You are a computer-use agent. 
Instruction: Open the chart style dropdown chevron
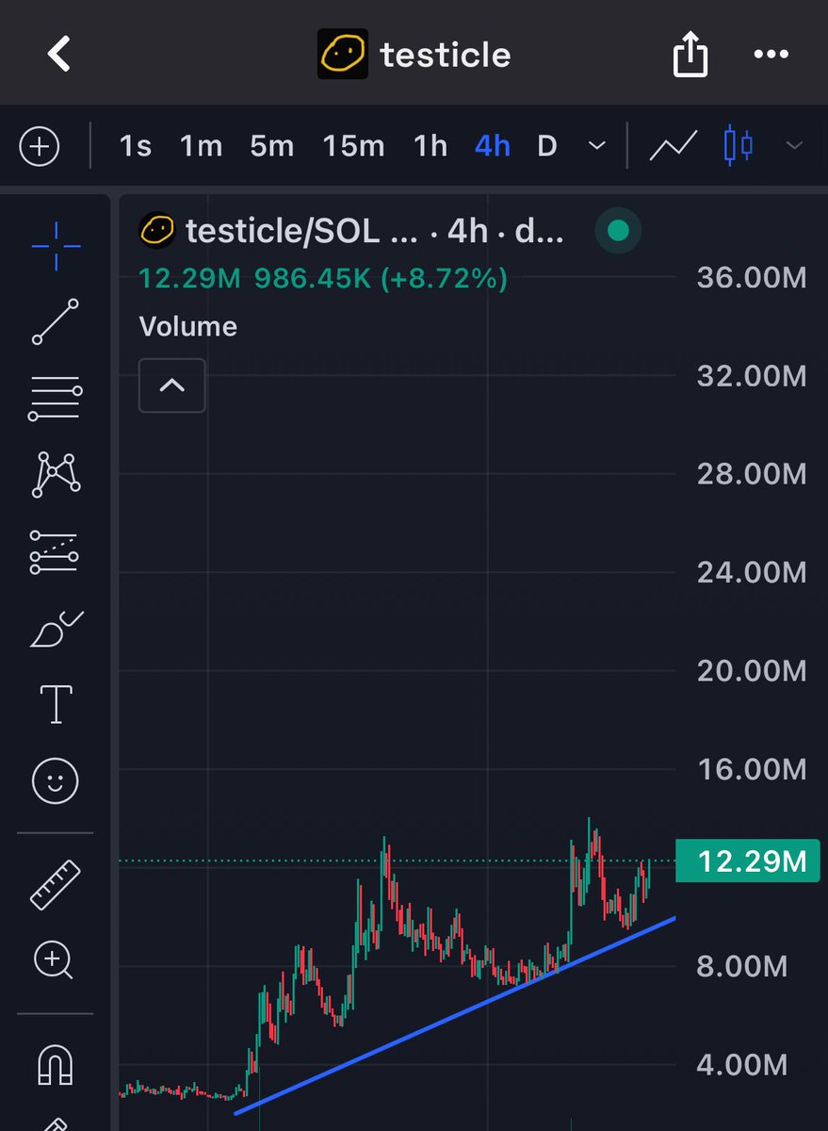pos(794,146)
